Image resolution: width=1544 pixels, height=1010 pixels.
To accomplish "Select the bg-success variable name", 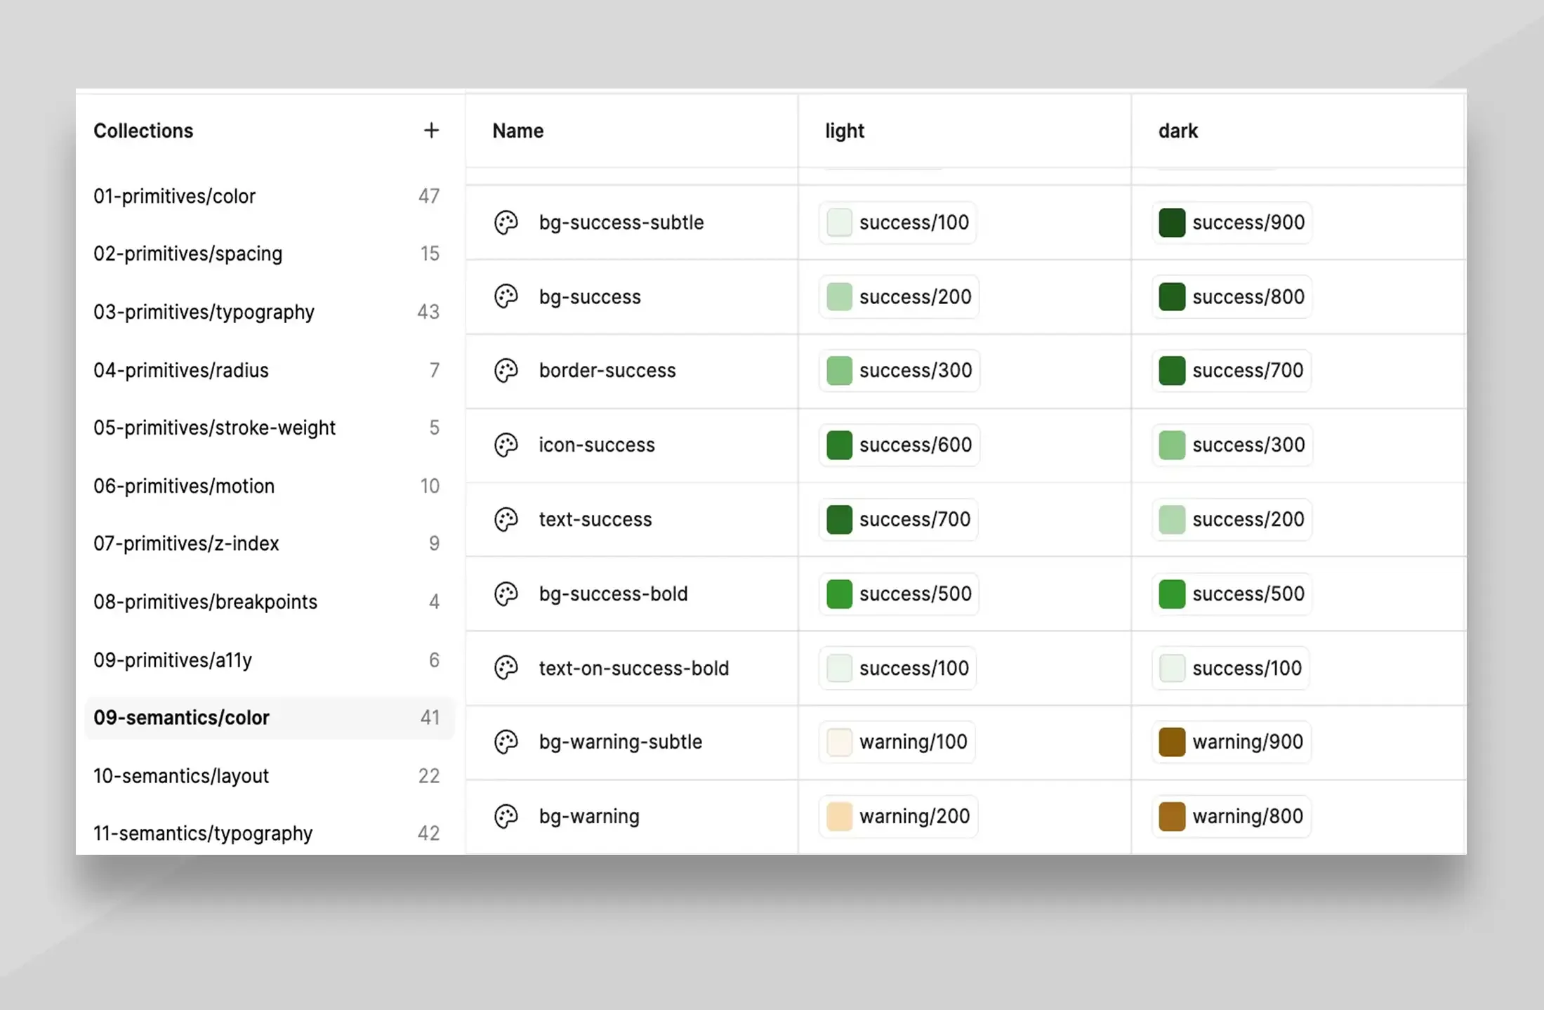I will 590,297.
